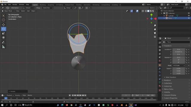This screenshot has width=191, height=107.
Task: Choose the Move tool
Action: coord(3,25)
